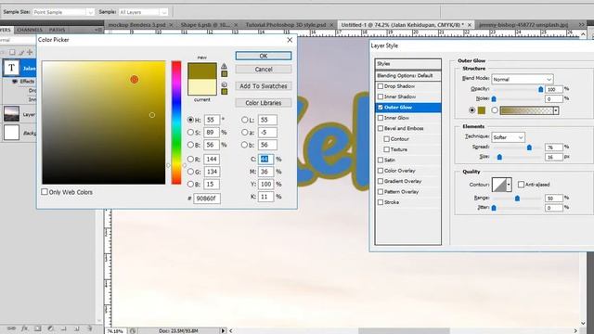
Task: Select the L lightness radio button
Action: 245,120
